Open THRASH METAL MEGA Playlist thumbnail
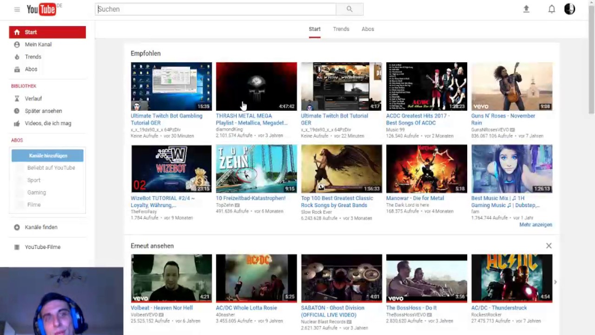This screenshot has height=335, width=595. coord(256,86)
